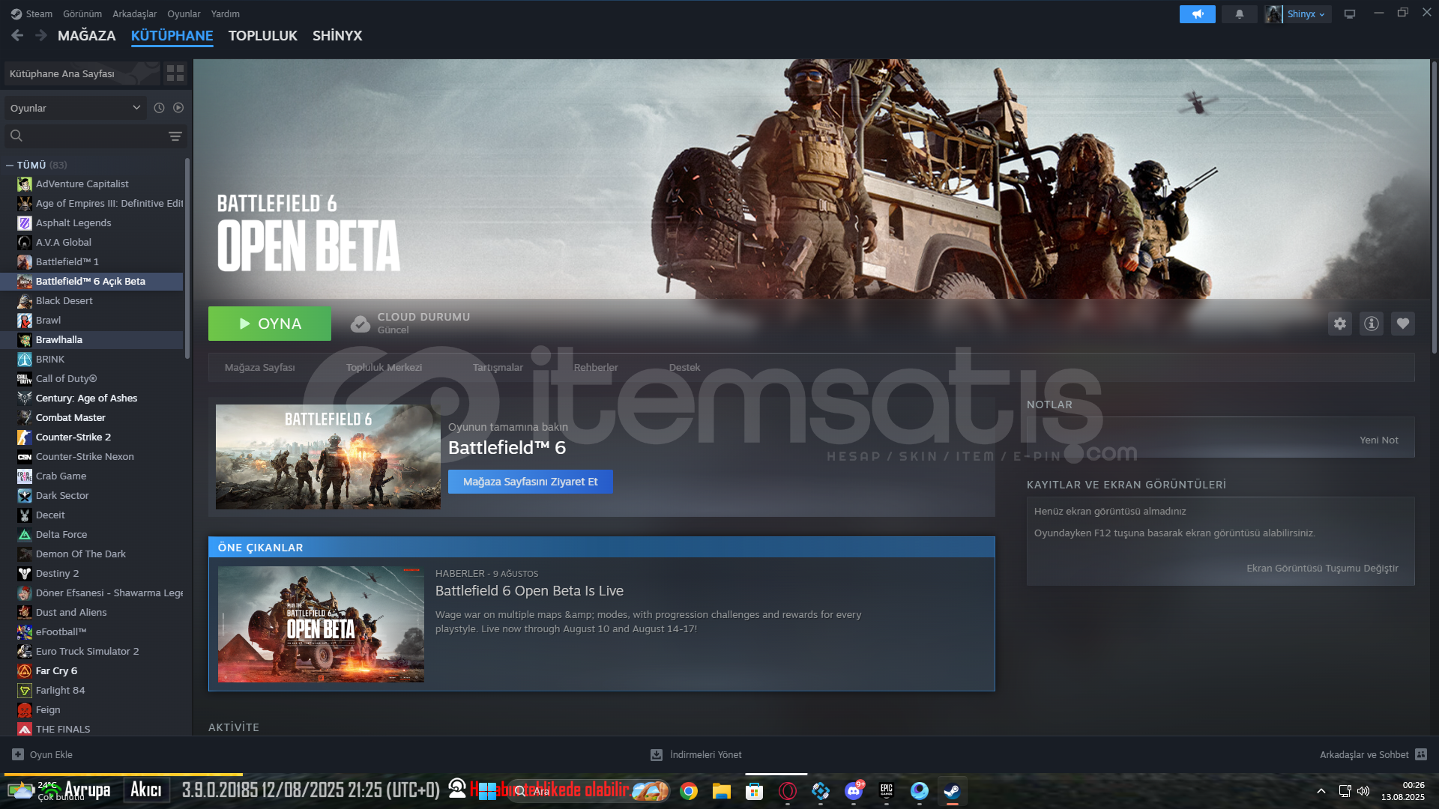The height and width of the screenshot is (809, 1439).
Task: Open Destek tab
Action: [x=684, y=367]
